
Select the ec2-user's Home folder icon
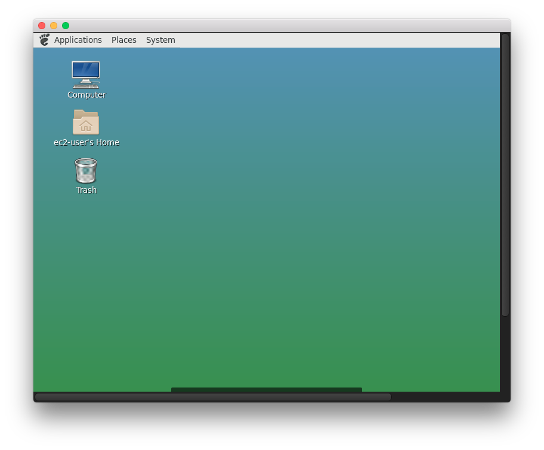(86, 122)
